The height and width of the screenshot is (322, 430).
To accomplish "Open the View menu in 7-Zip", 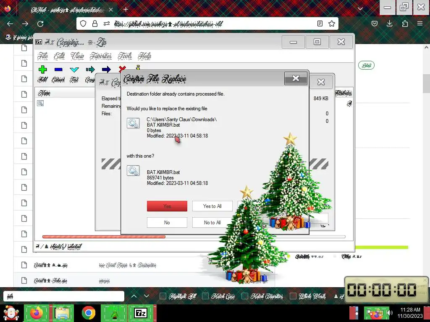I will [x=77, y=56].
